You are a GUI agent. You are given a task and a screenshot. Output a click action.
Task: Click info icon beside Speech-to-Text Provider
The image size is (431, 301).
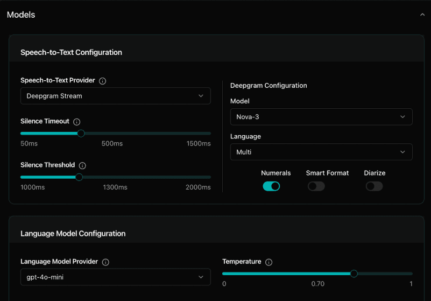coord(103,81)
